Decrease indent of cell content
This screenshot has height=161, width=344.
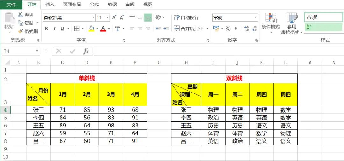(x=158, y=29)
